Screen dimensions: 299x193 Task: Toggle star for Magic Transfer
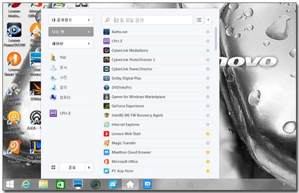[x=208, y=143]
